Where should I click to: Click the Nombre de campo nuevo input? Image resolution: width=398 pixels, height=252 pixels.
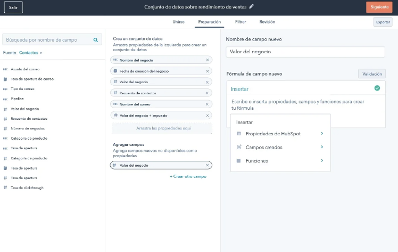click(x=305, y=52)
